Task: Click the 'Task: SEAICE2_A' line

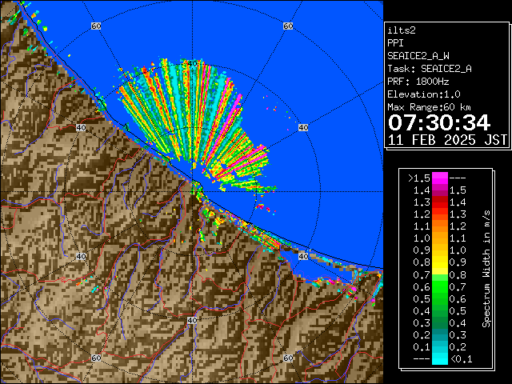Action: coord(430,69)
